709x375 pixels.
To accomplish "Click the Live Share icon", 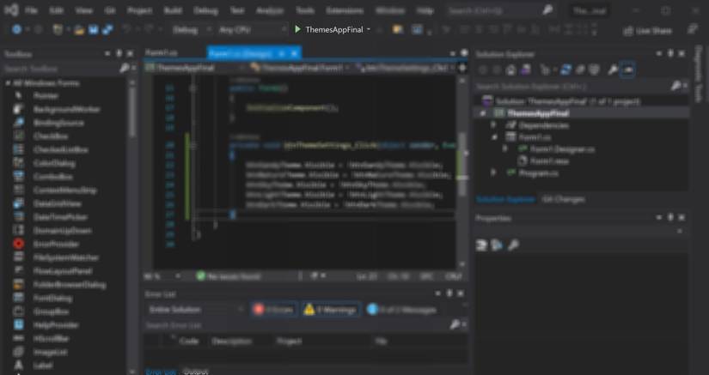I will [x=627, y=31].
